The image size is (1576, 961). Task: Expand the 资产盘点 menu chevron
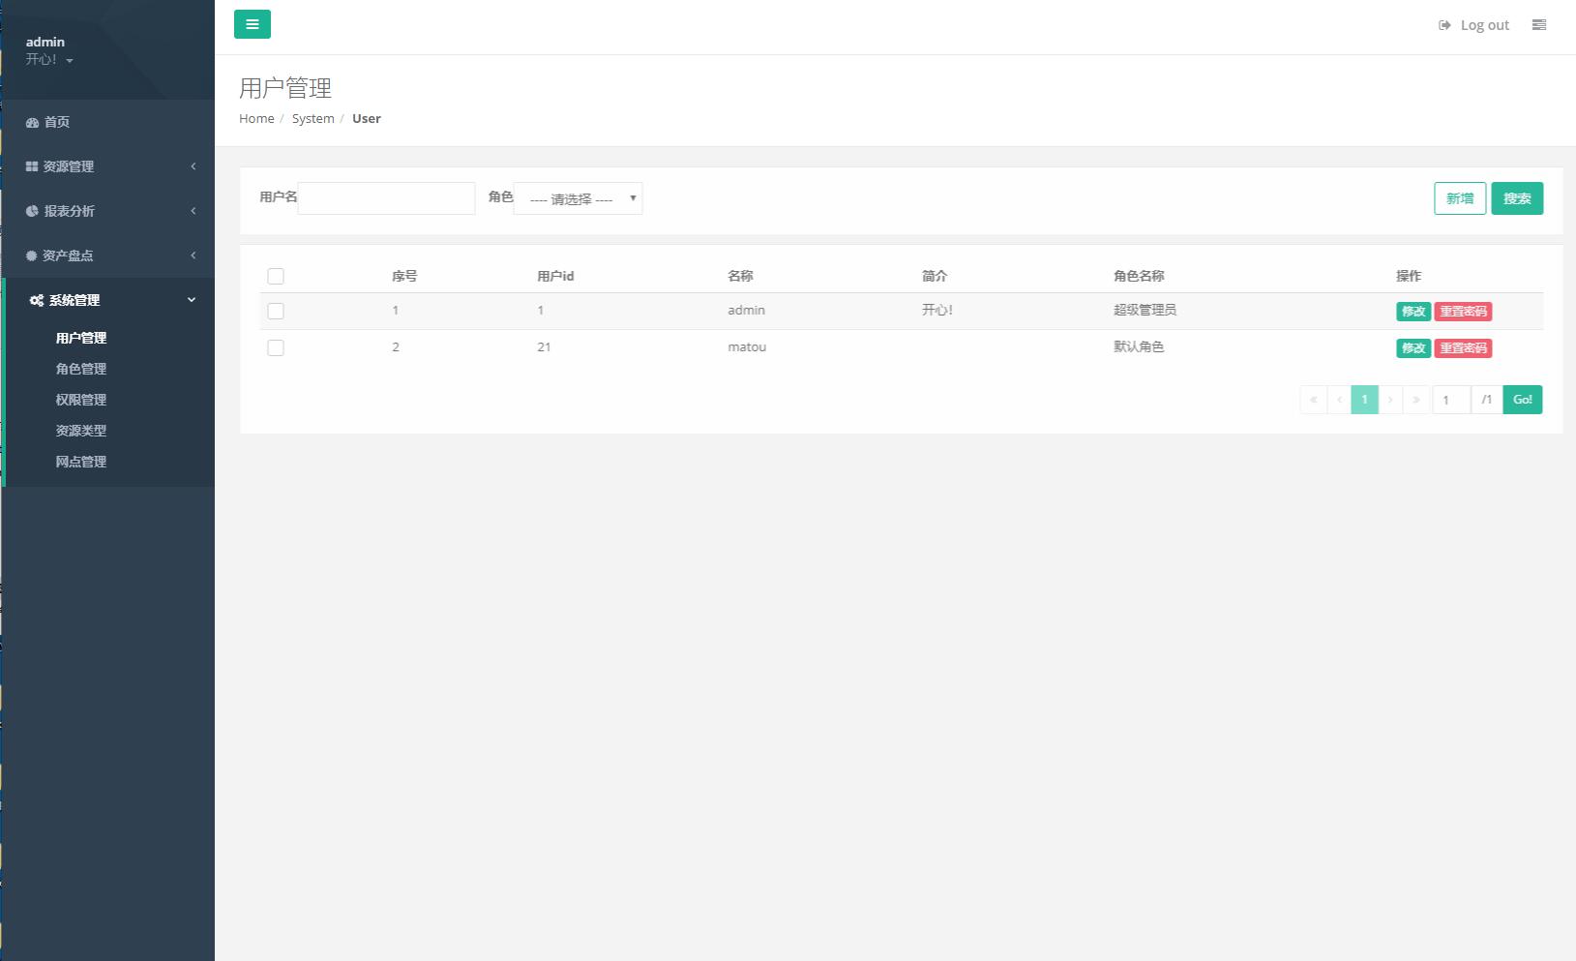(x=193, y=255)
